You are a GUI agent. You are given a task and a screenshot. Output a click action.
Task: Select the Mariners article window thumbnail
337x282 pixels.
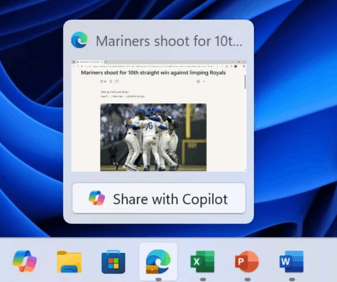pyautogui.click(x=159, y=116)
